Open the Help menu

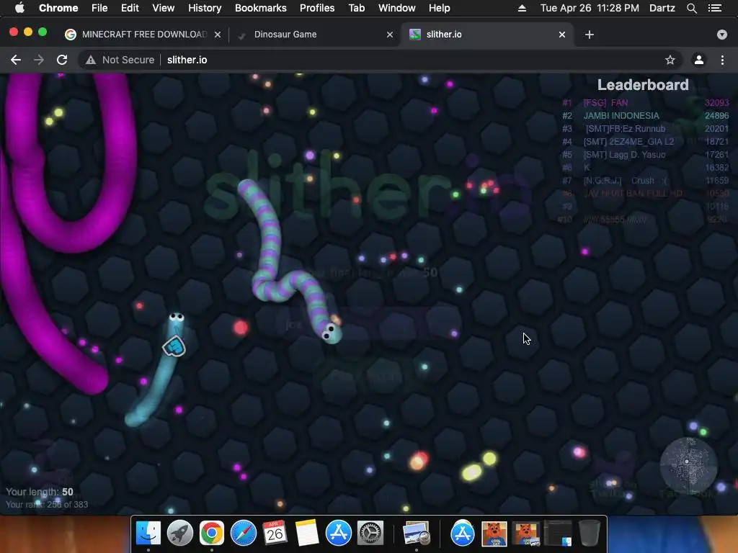(439, 8)
